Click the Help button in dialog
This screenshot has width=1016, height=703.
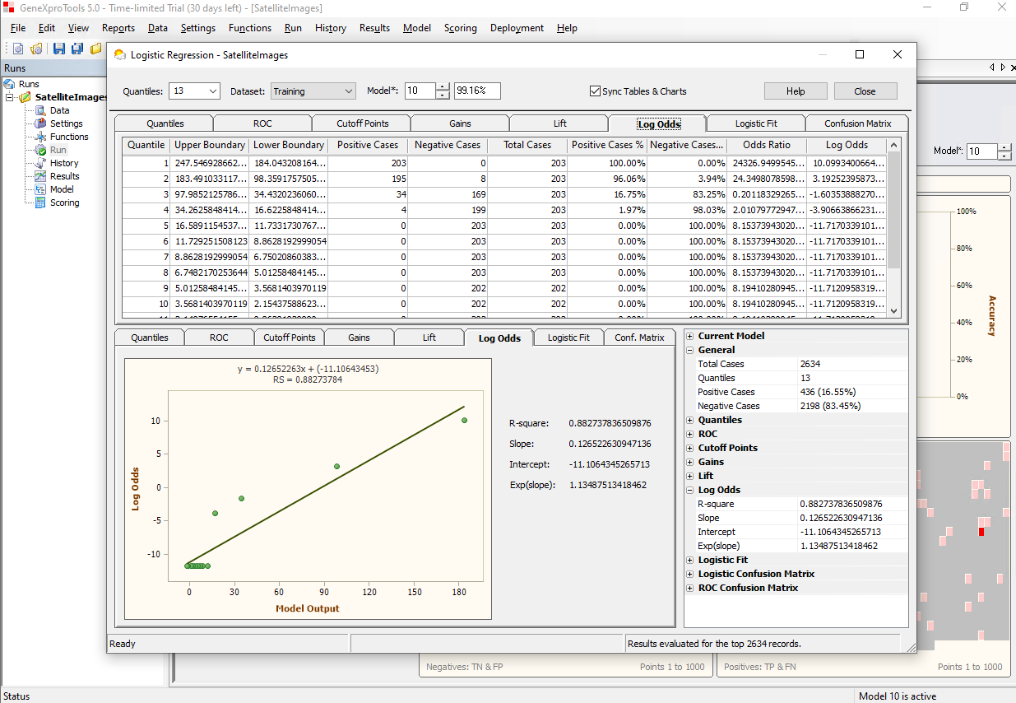point(795,91)
